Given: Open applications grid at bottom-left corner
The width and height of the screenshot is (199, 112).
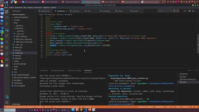Looking at the screenshot, I should click(x=2, y=110).
